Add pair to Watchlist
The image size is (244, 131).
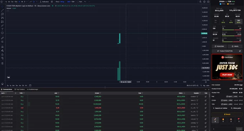click(x=219, y=46)
